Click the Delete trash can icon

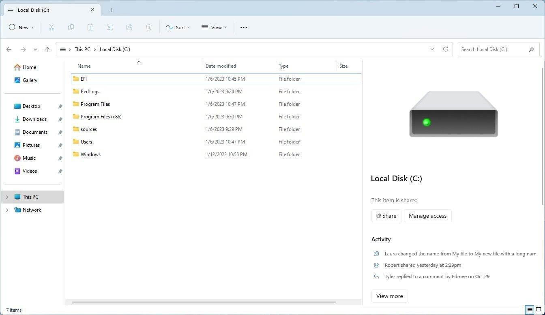pos(149,27)
